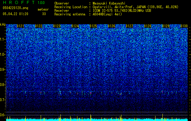Click the time marker 0126
The width and height of the screenshot is (191, 121).
tap(111, 26)
